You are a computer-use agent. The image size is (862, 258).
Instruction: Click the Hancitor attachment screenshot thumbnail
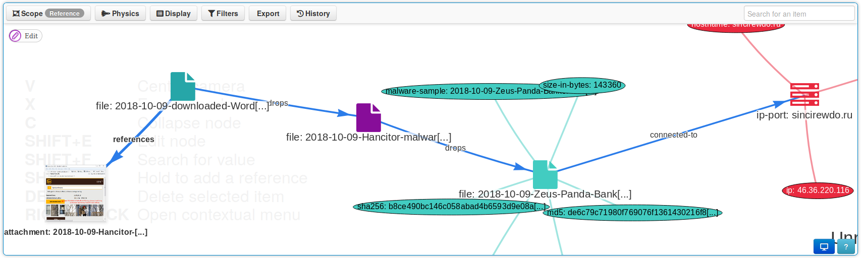[x=76, y=193]
